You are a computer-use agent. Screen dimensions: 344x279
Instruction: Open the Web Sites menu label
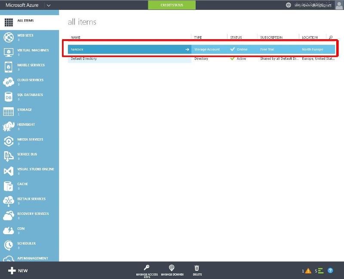click(25, 35)
